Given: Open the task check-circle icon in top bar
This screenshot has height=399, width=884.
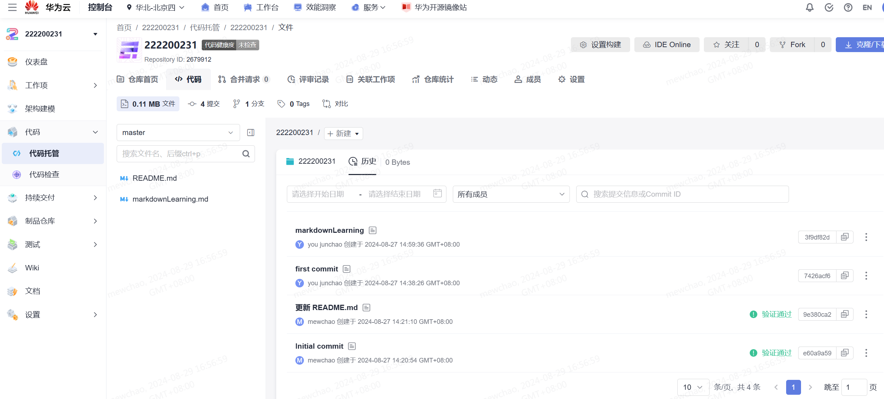Looking at the screenshot, I should 829,7.
